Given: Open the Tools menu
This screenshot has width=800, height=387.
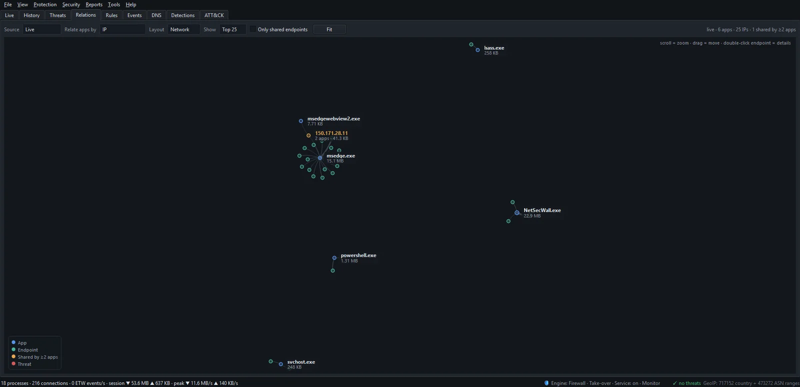Looking at the screenshot, I should 114,4.
